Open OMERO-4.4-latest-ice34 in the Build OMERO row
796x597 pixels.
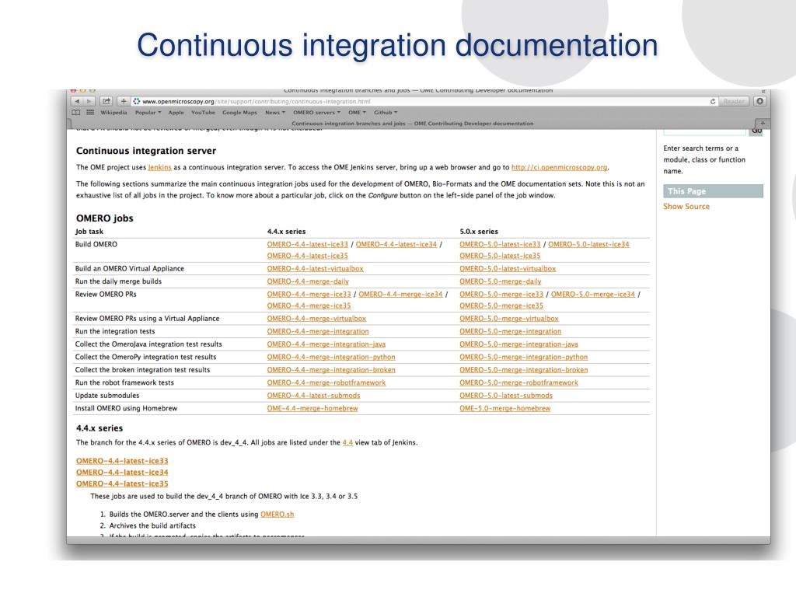(396, 244)
